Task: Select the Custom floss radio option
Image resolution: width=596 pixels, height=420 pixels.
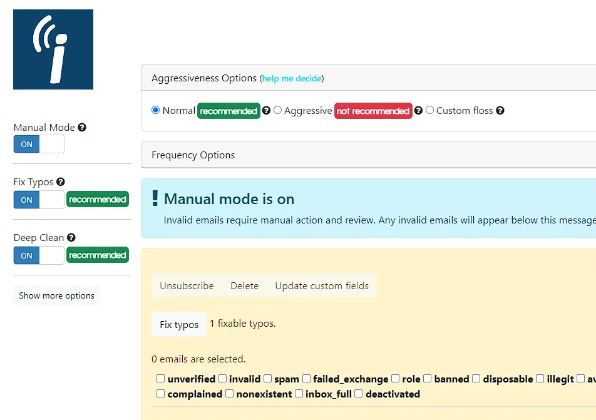Action: pyautogui.click(x=430, y=110)
